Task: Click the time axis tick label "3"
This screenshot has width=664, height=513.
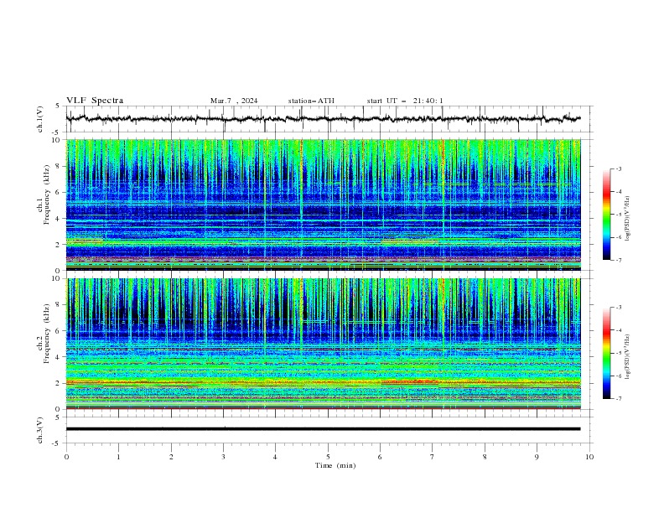Action: coord(223,457)
